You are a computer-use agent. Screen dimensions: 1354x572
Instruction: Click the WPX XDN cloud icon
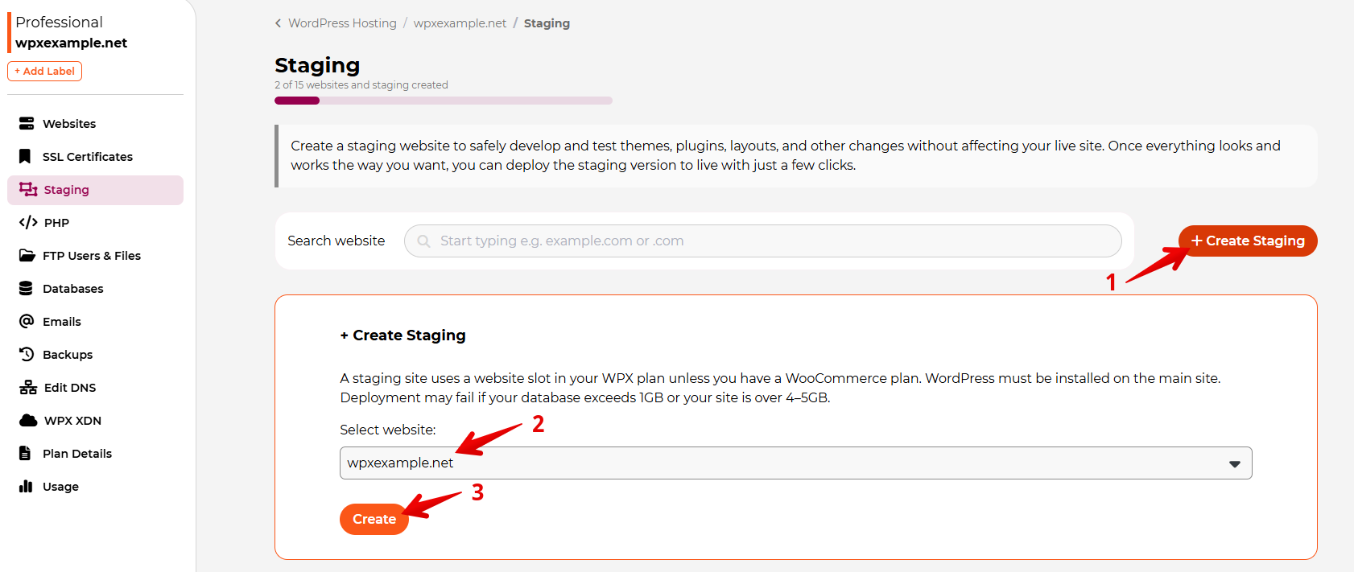[28, 420]
